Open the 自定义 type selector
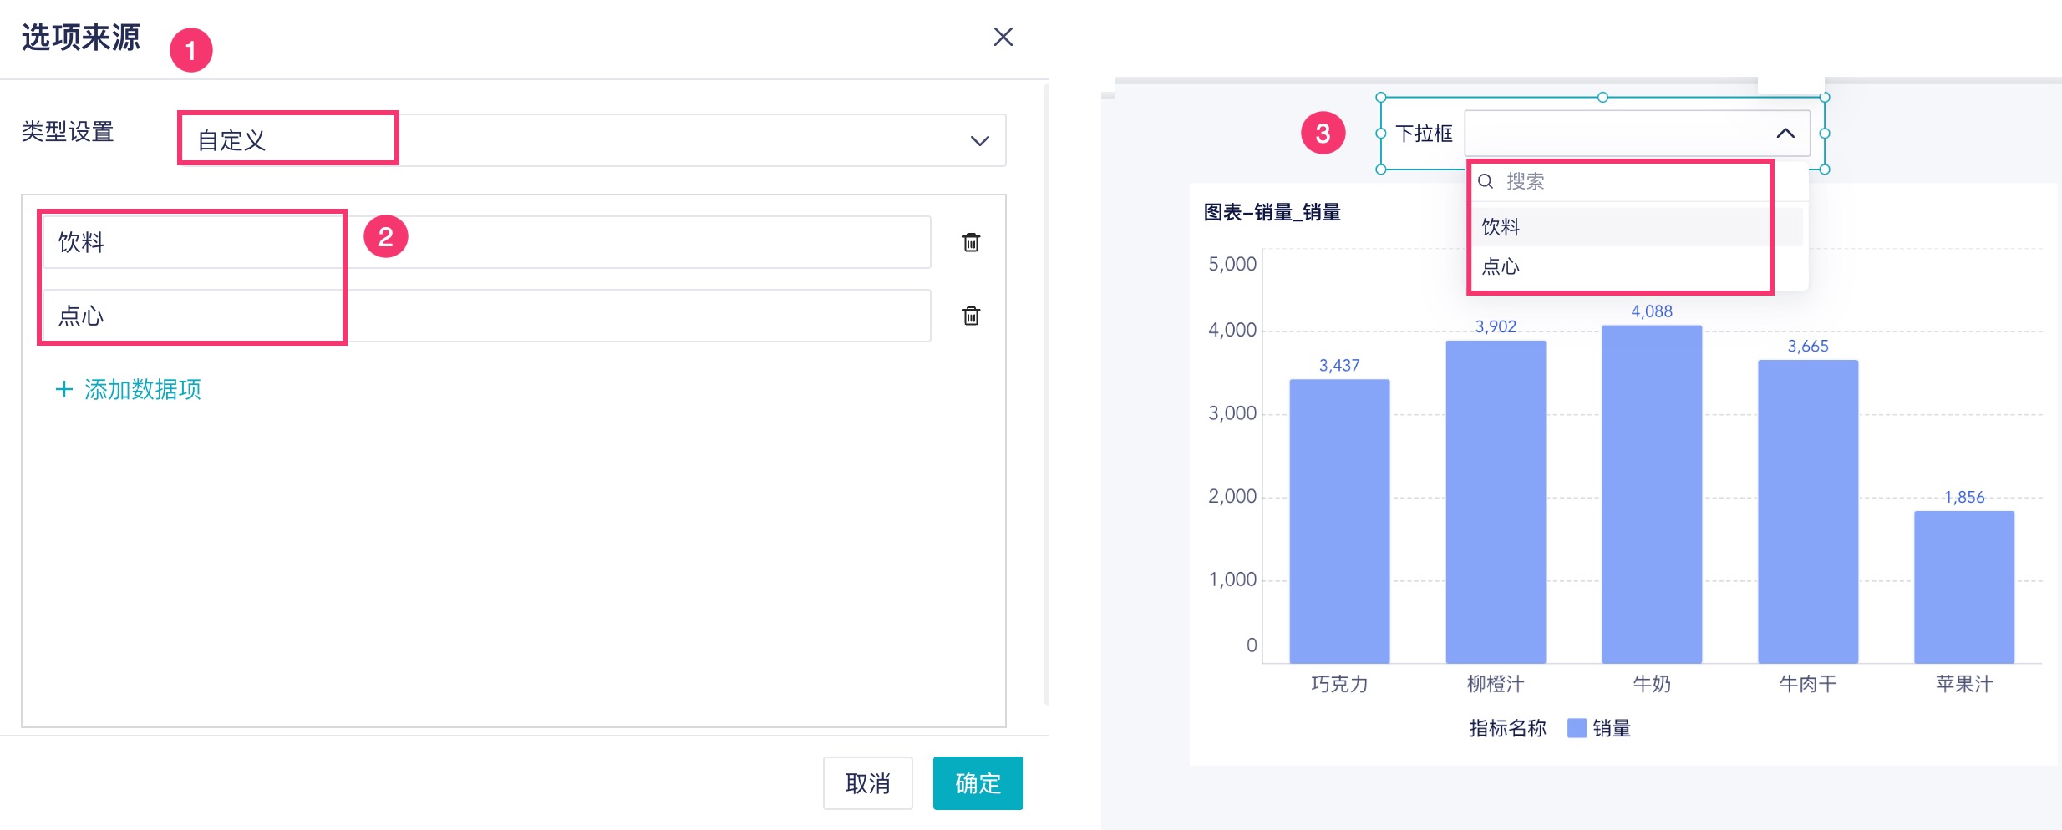 [585, 140]
